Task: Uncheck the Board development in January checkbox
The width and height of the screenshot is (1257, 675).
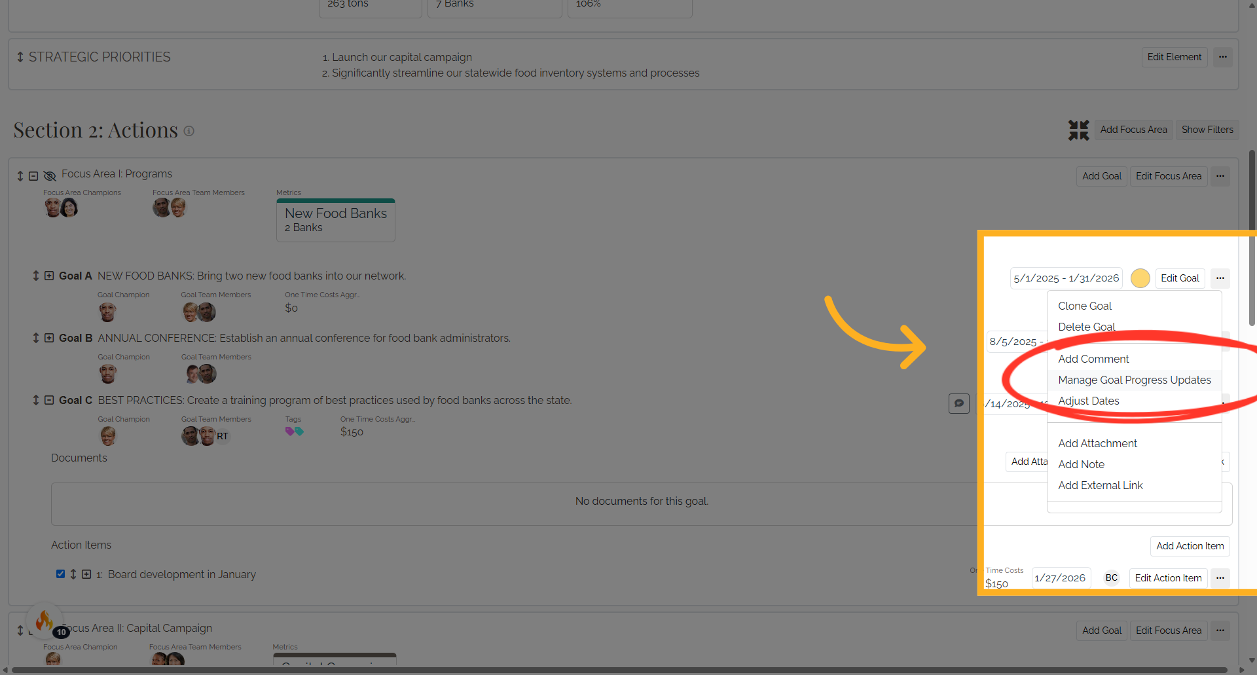Action: click(60, 574)
